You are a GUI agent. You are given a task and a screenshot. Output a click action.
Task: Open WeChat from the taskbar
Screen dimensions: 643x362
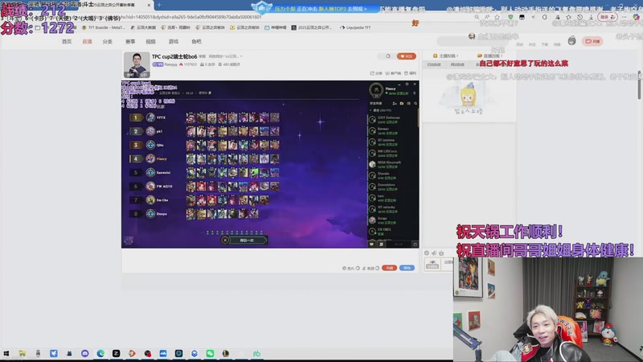pyautogui.click(x=210, y=353)
